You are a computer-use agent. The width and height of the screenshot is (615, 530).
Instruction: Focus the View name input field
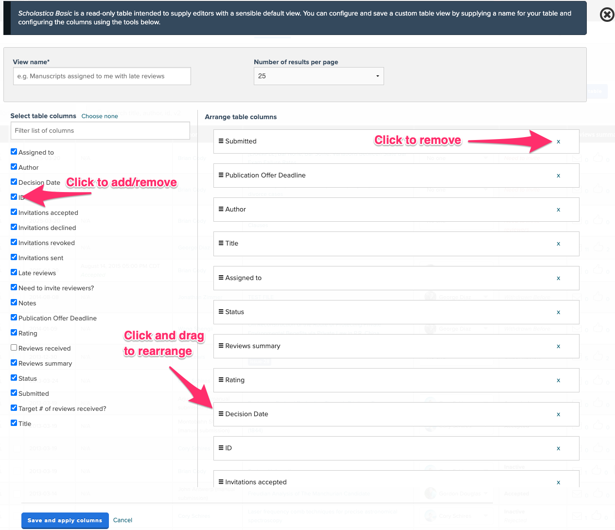coord(102,76)
